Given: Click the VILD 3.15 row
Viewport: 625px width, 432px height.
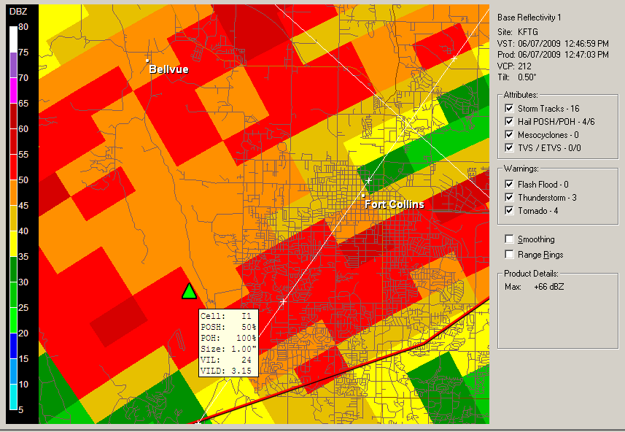Looking at the screenshot, I should [228, 371].
